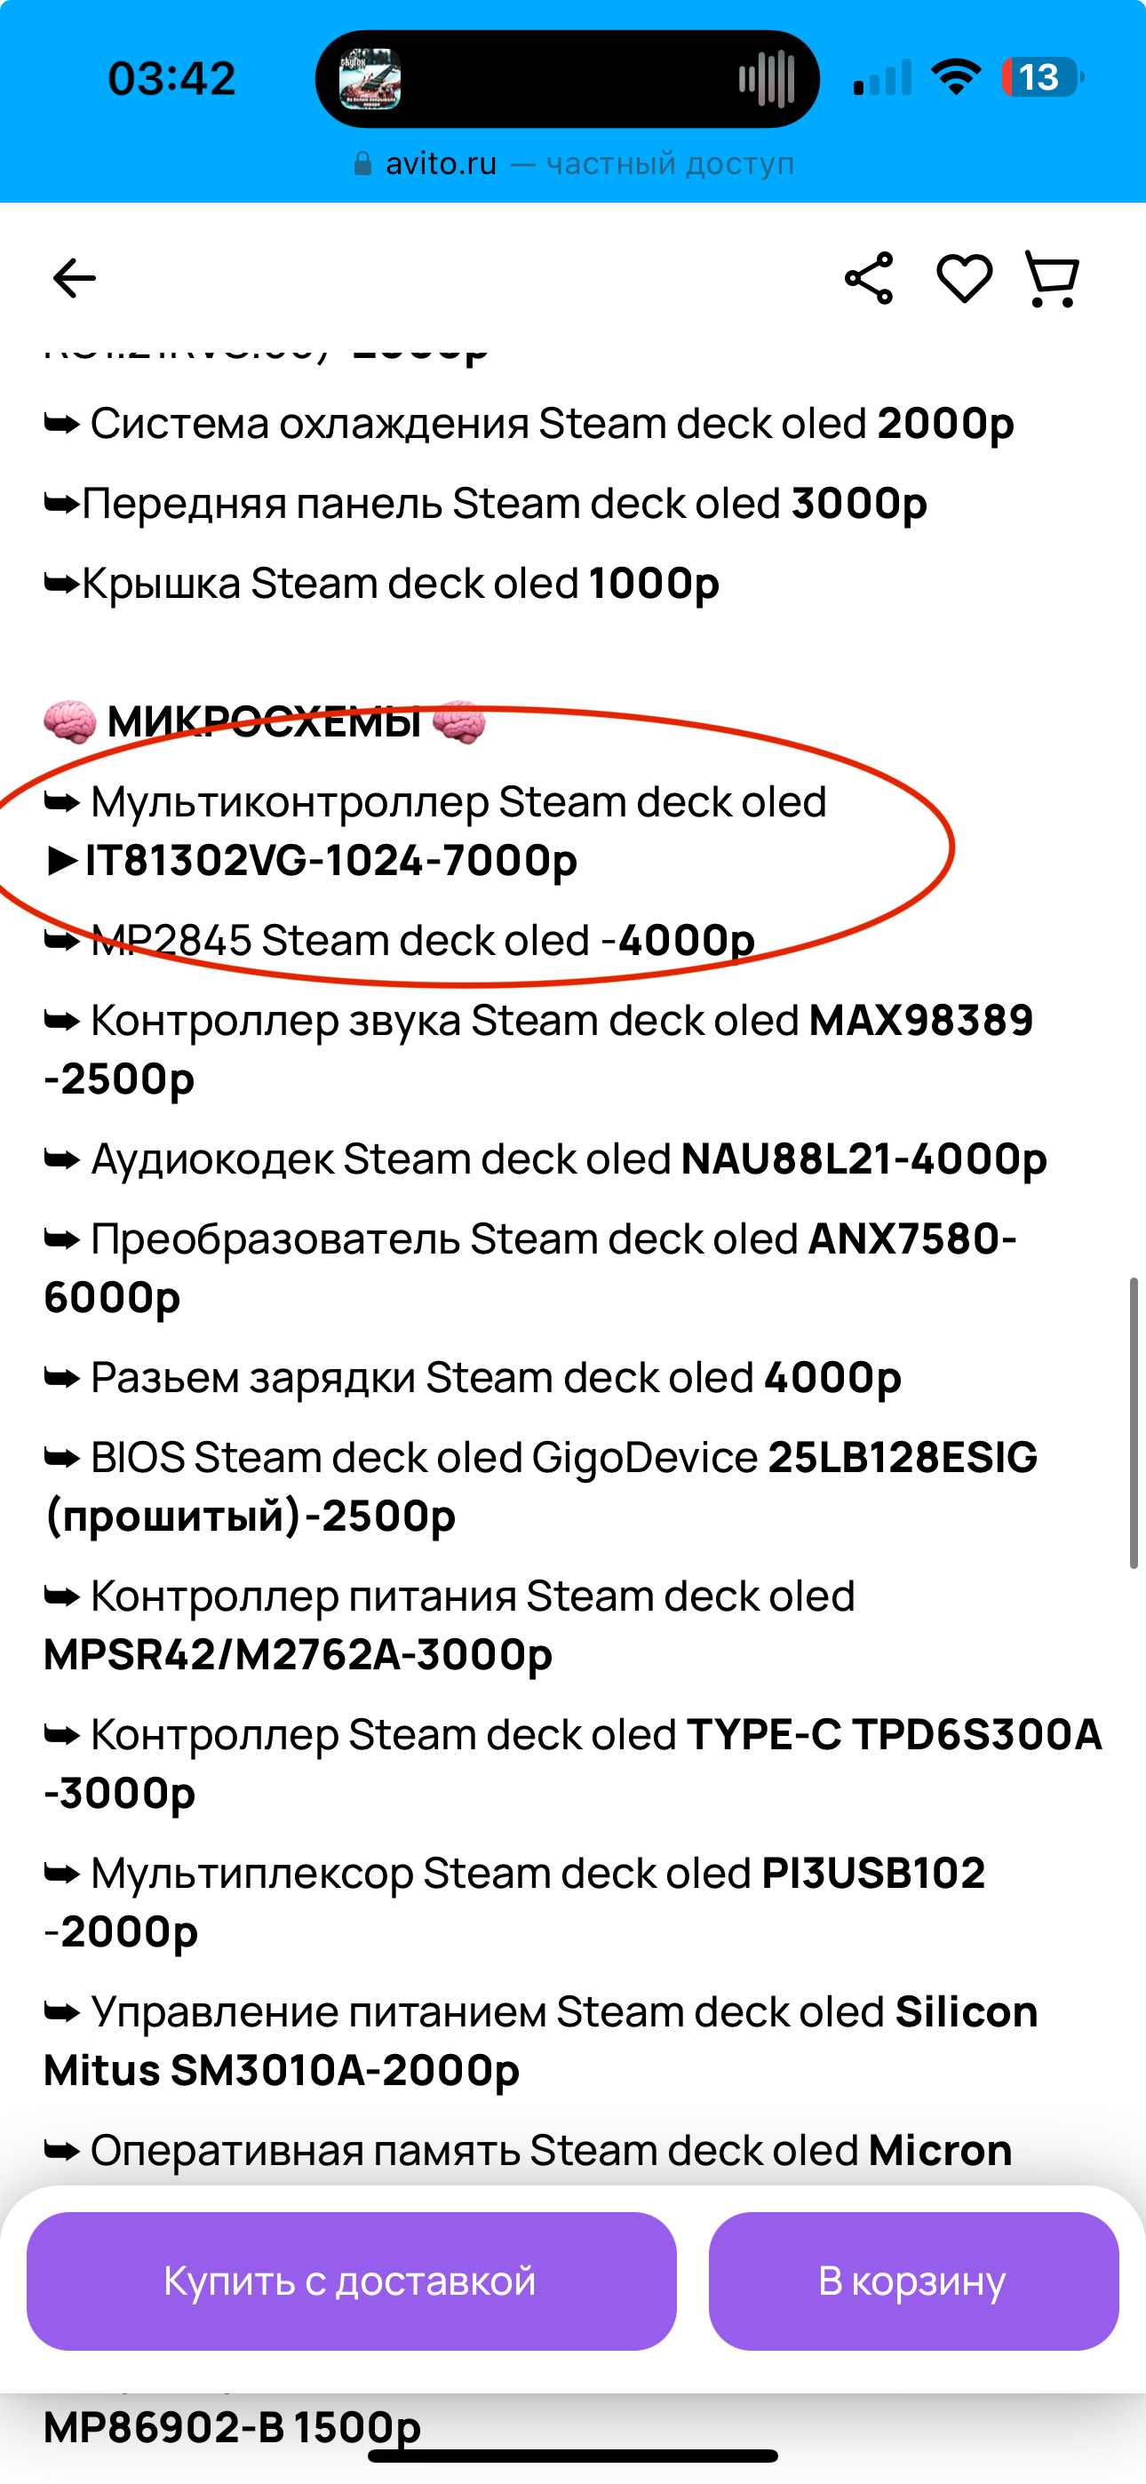Tap the audio waveform indicator
The height and width of the screenshot is (2484, 1146).
click(766, 79)
